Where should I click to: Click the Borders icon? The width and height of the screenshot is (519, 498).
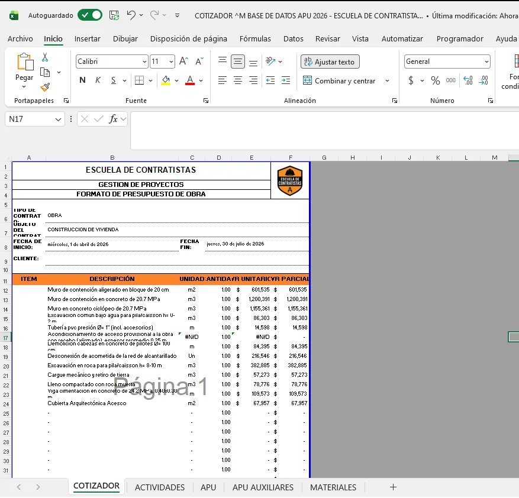point(139,80)
